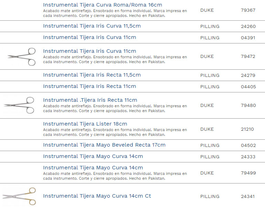Click product code 24341
The height and width of the screenshot is (209, 265).
click(248, 197)
